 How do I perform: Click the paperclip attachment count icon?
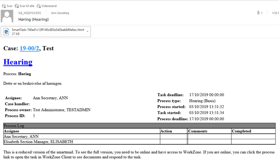coord(258,13)
